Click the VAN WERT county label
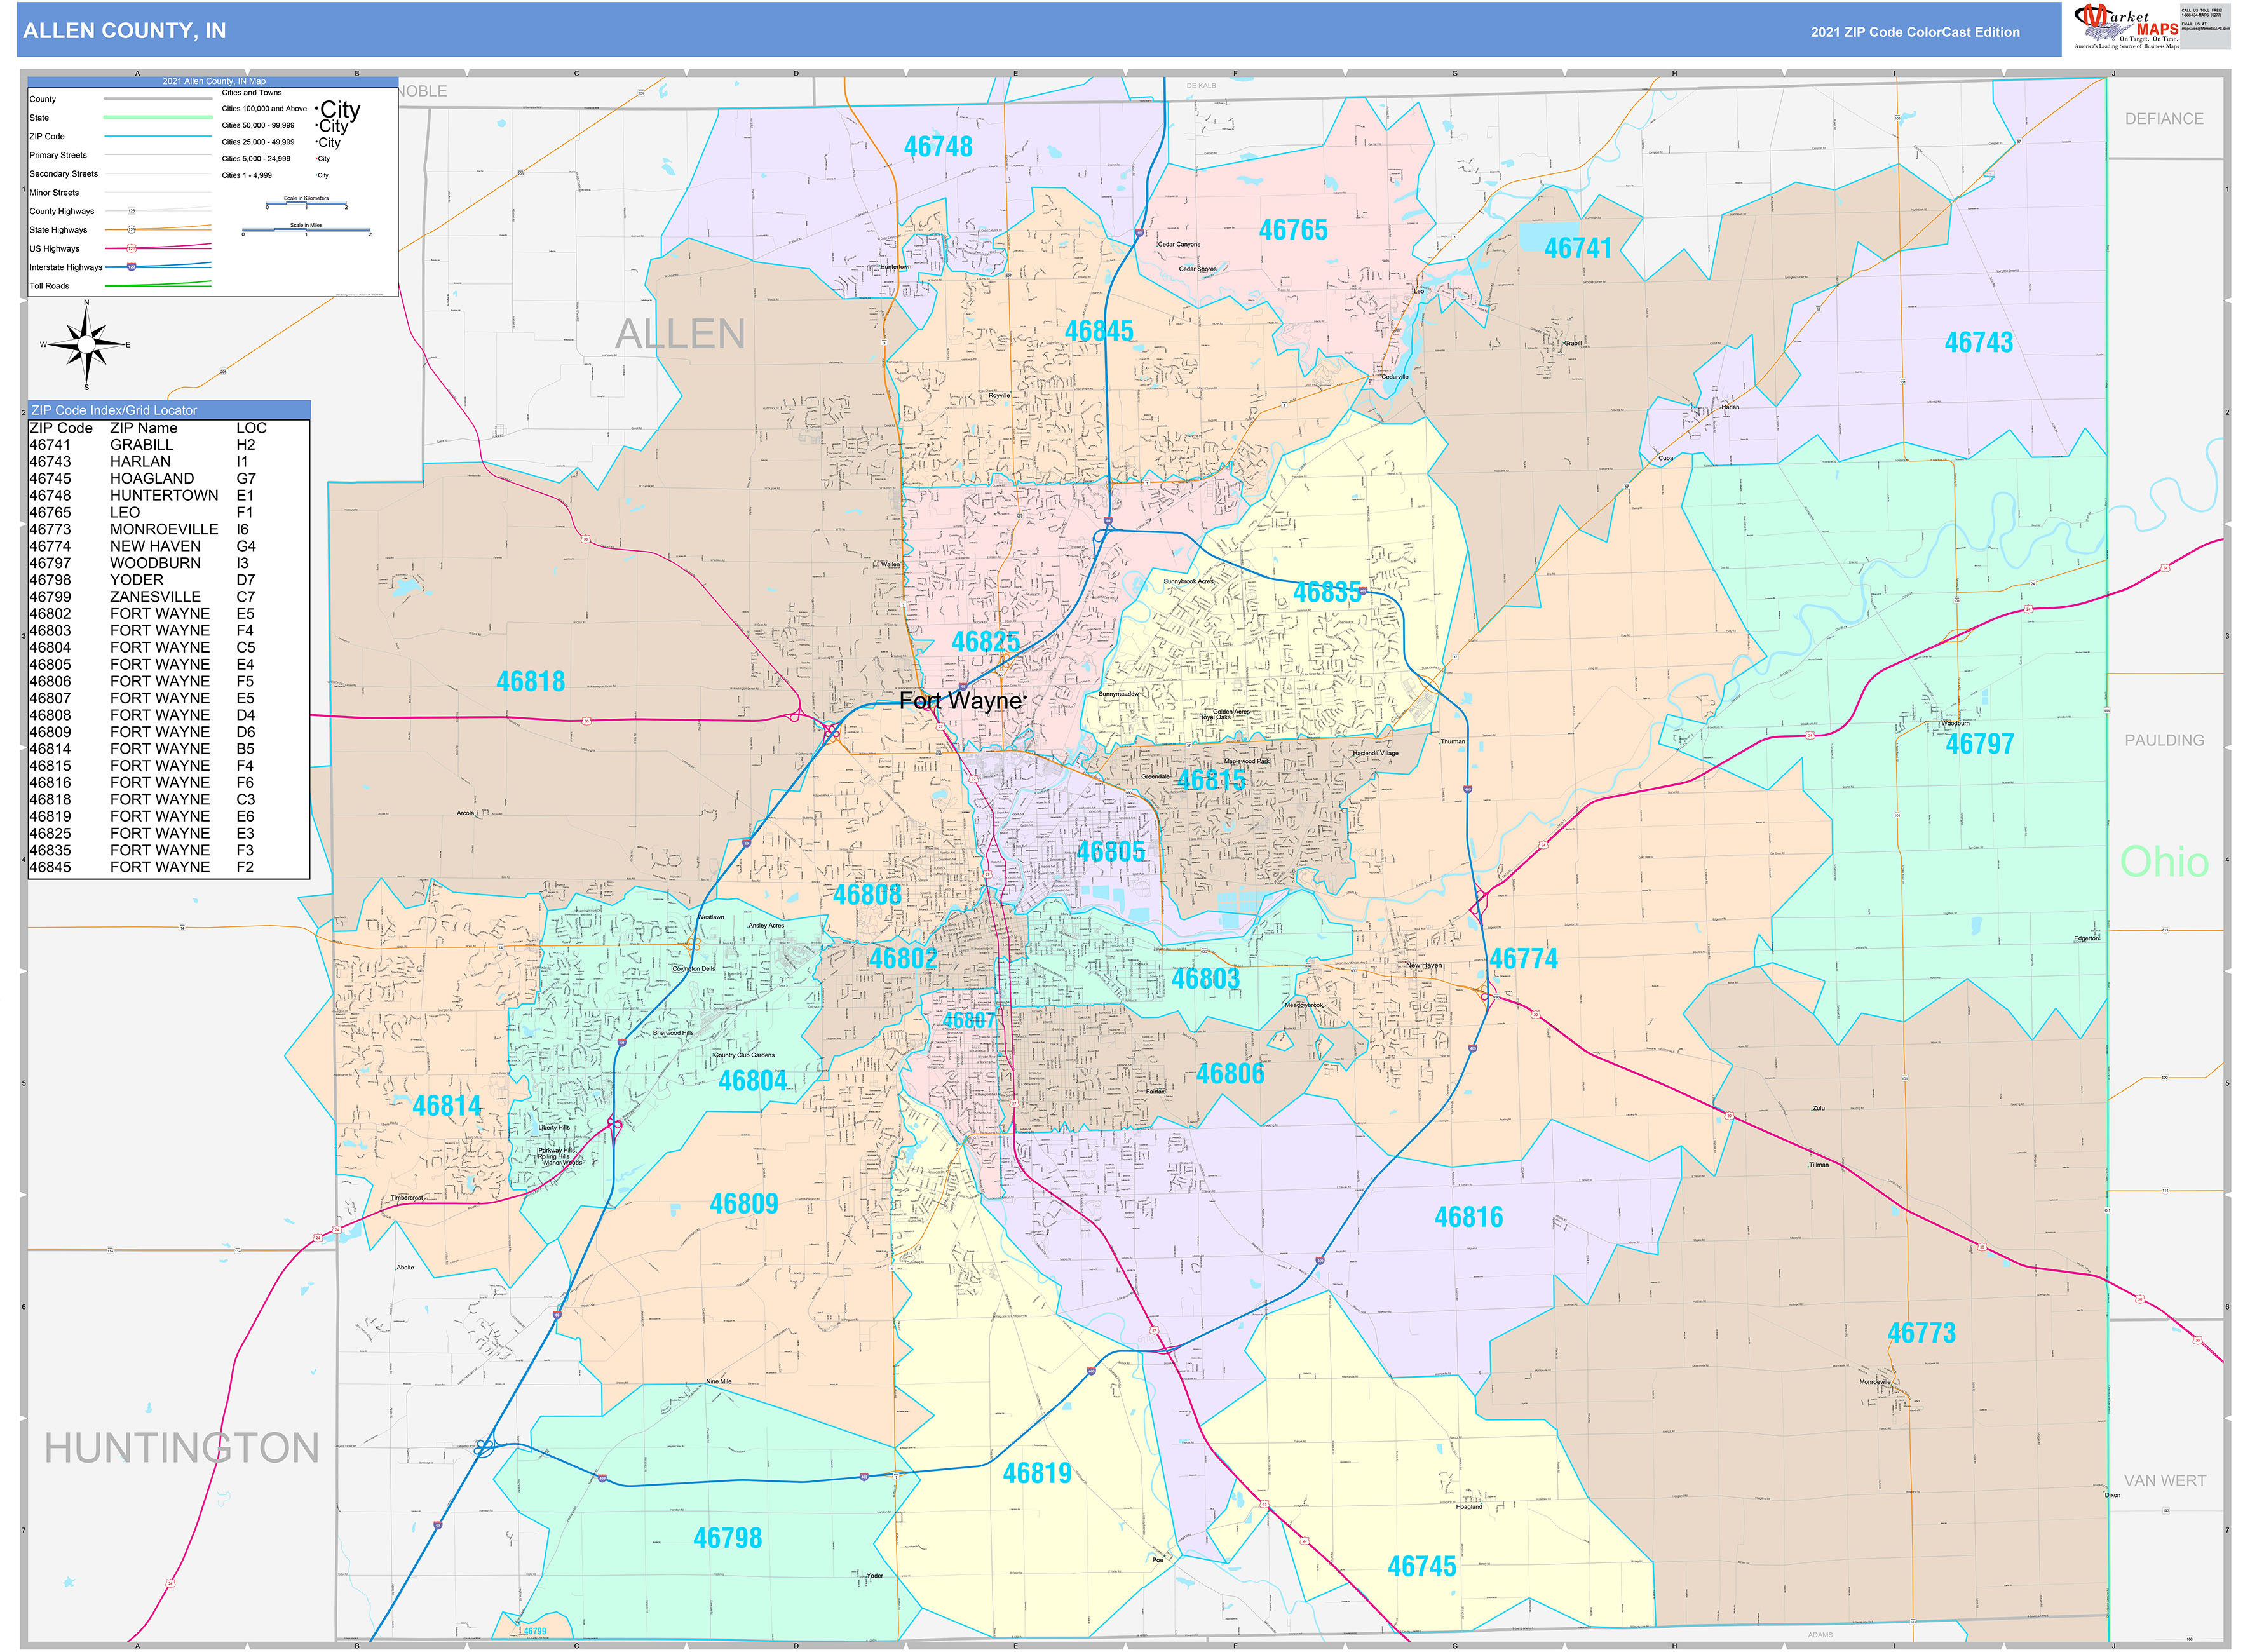 point(2165,1481)
